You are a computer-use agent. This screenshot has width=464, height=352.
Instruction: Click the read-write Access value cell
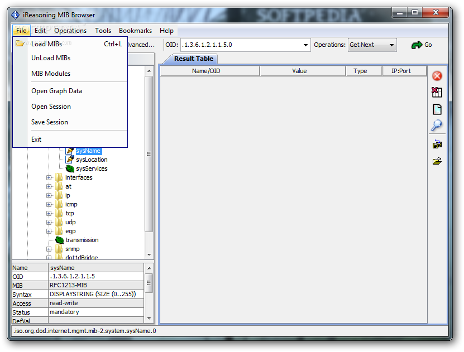[96, 303]
